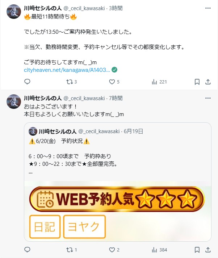Image resolution: width=218 pixels, height=258 pixels.
Task: Share the second tweet via share icon
Action: point(208,250)
